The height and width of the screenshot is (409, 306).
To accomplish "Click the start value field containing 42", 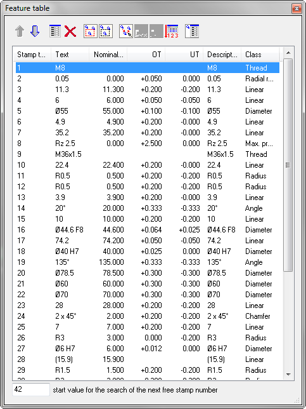I will coord(30,390).
